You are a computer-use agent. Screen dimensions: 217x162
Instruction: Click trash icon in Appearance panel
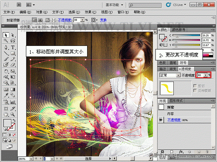pyautogui.click(x=207, y=152)
